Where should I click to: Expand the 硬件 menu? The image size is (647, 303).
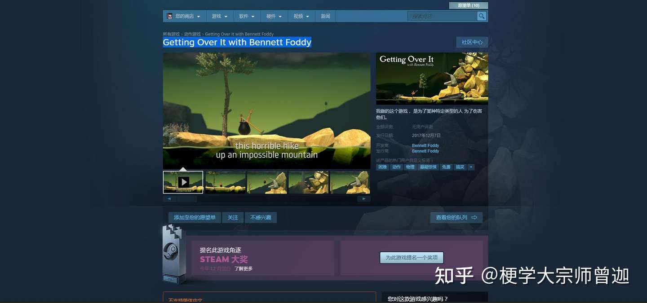point(274,16)
